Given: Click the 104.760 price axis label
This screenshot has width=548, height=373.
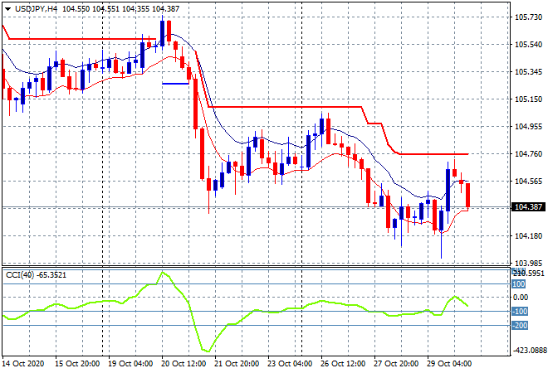Looking at the screenshot, I should click(528, 154).
